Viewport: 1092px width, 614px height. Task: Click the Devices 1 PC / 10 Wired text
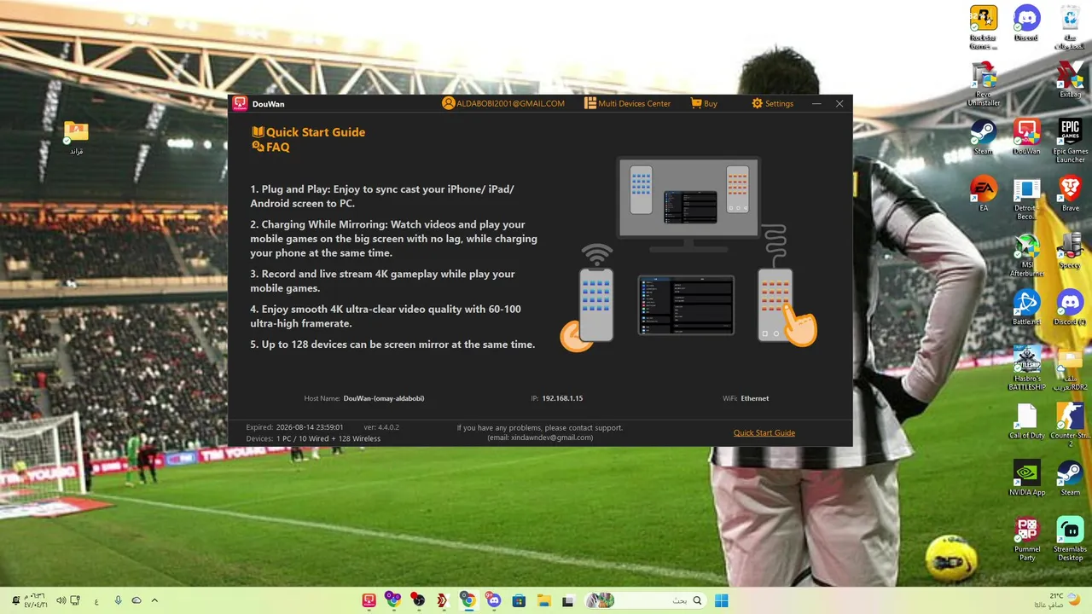pyautogui.click(x=313, y=438)
